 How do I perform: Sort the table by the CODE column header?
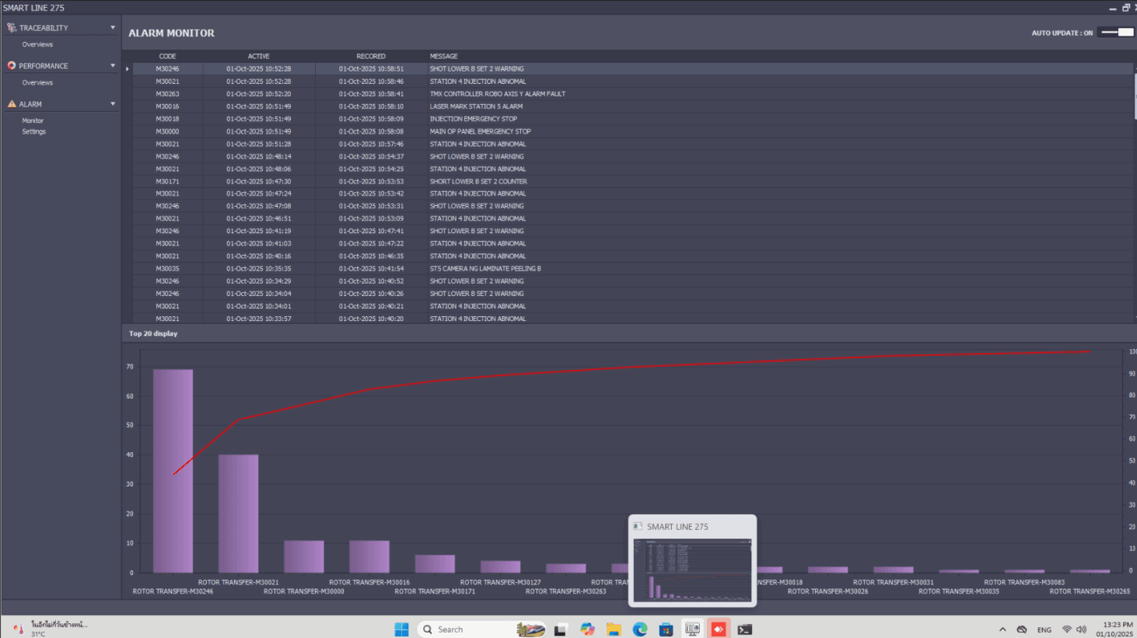coord(167,56)
